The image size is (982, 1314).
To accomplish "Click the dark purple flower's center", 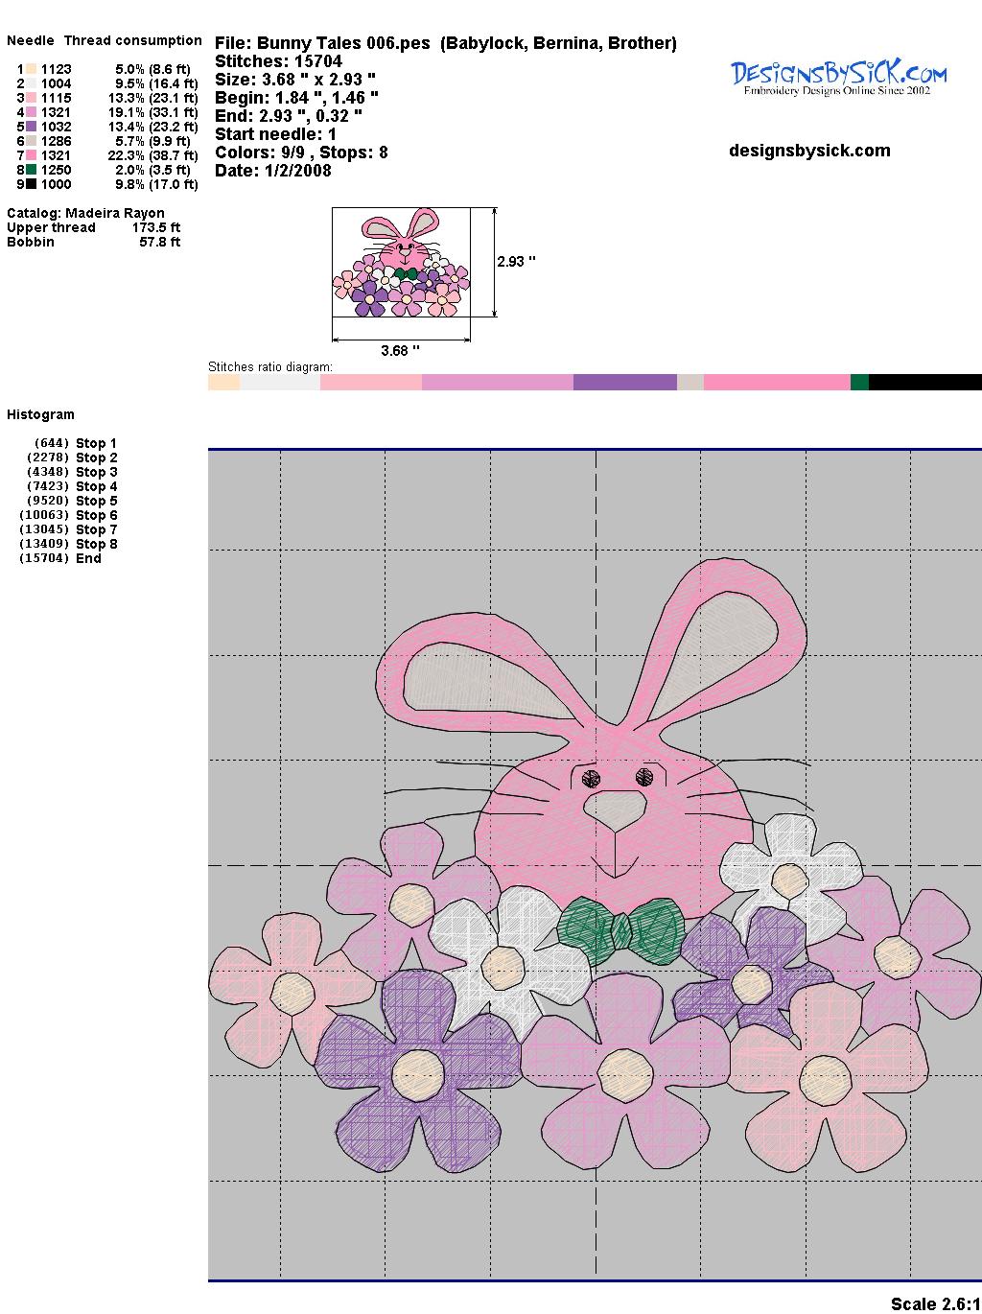I will (418, 1070).
